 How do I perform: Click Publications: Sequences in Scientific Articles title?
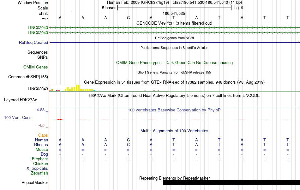(x=174, y=48)
